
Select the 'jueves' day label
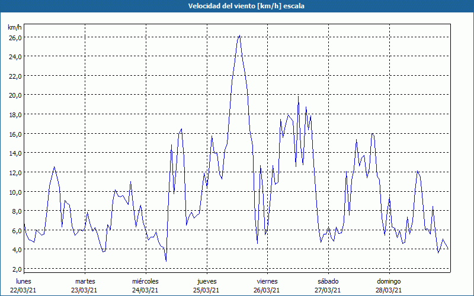point(207,281)
